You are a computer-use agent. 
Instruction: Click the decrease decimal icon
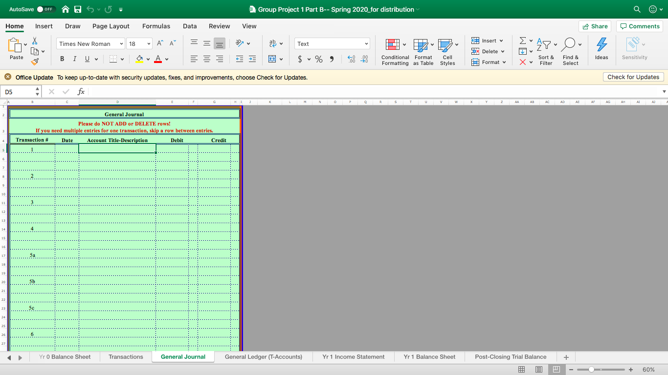364,59
